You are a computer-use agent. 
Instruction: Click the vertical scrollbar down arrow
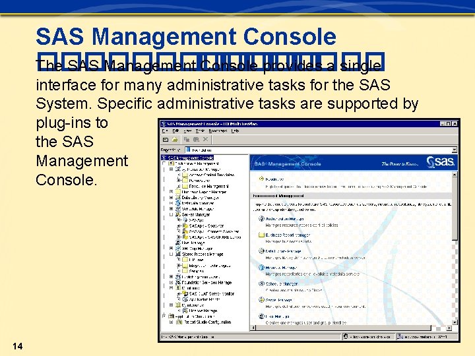pos(455,322)
